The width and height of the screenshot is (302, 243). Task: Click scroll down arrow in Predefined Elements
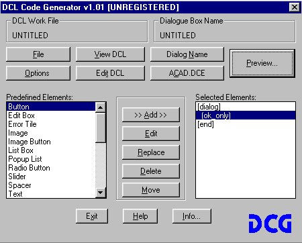101,193
